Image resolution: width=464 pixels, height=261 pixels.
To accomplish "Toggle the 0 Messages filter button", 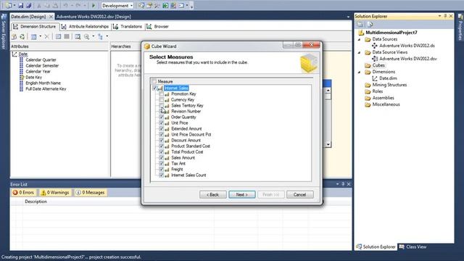I will pyautogui.click(x=91, y=193).
